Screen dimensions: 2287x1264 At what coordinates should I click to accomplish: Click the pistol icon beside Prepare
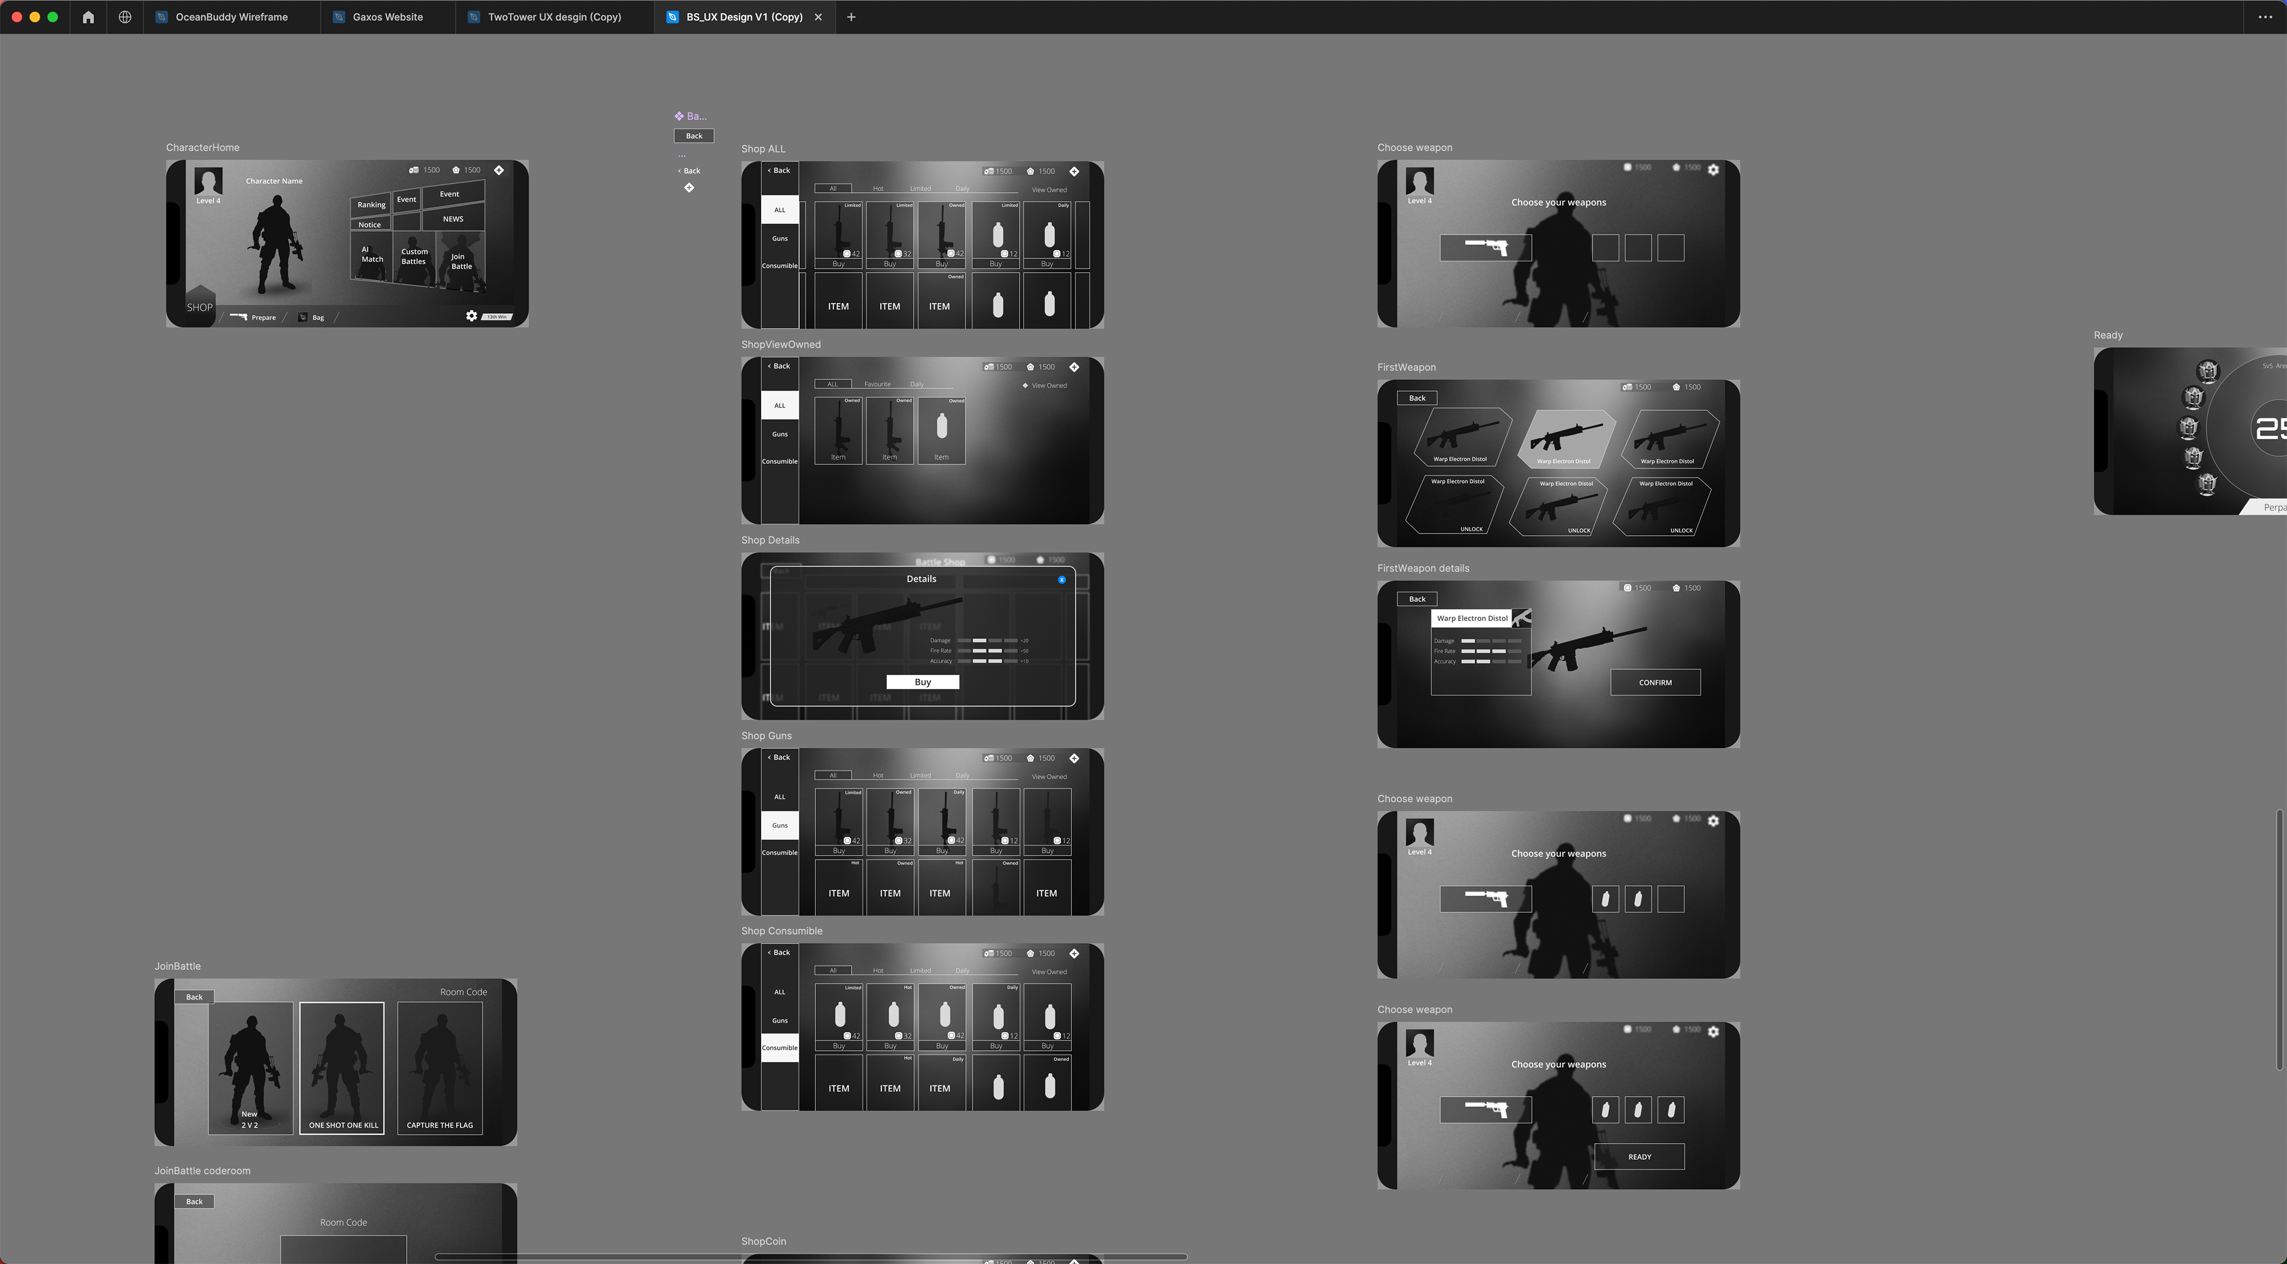[x=238, y=317]
